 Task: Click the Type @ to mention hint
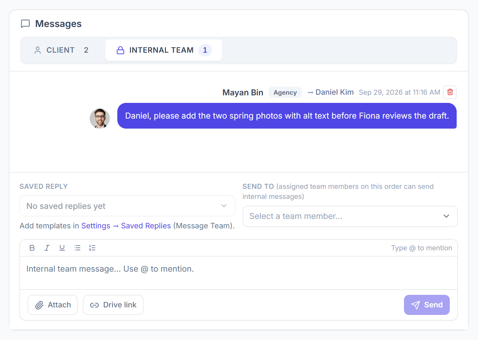(422, 248)
